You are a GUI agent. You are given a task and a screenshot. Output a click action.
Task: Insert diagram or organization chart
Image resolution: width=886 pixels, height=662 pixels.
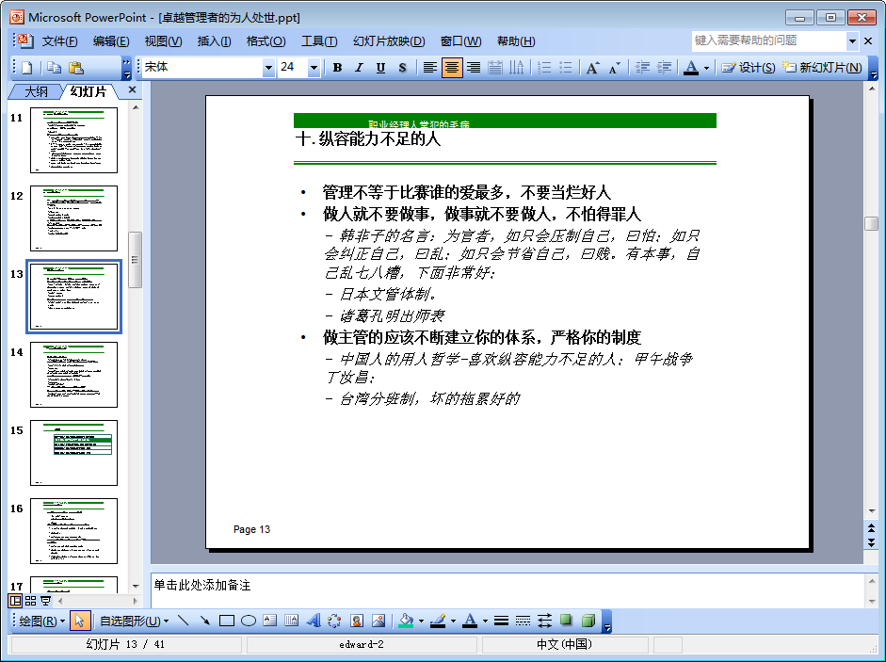coord(334,621)
